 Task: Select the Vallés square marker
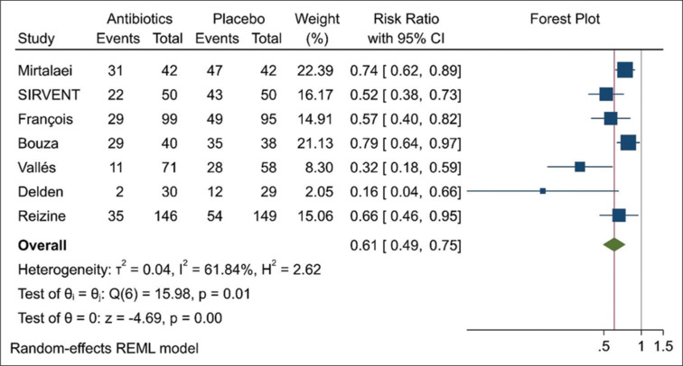580,167
